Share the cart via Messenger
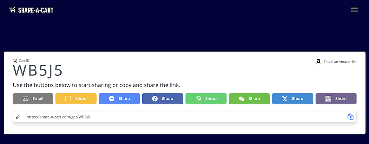369x144 pixels. [119, 99]
